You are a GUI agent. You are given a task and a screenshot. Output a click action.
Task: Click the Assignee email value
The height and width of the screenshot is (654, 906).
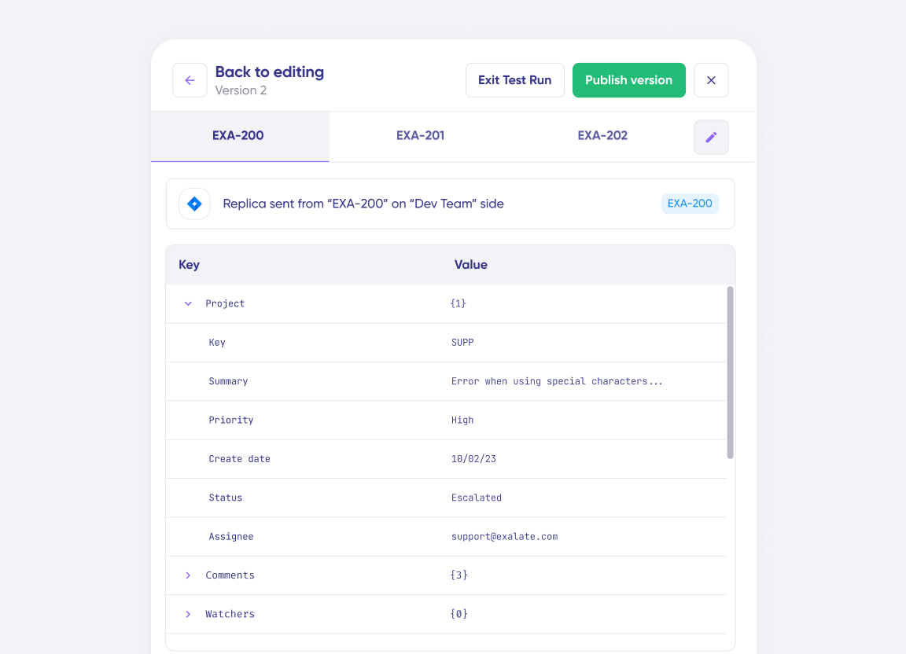[504, 537]
